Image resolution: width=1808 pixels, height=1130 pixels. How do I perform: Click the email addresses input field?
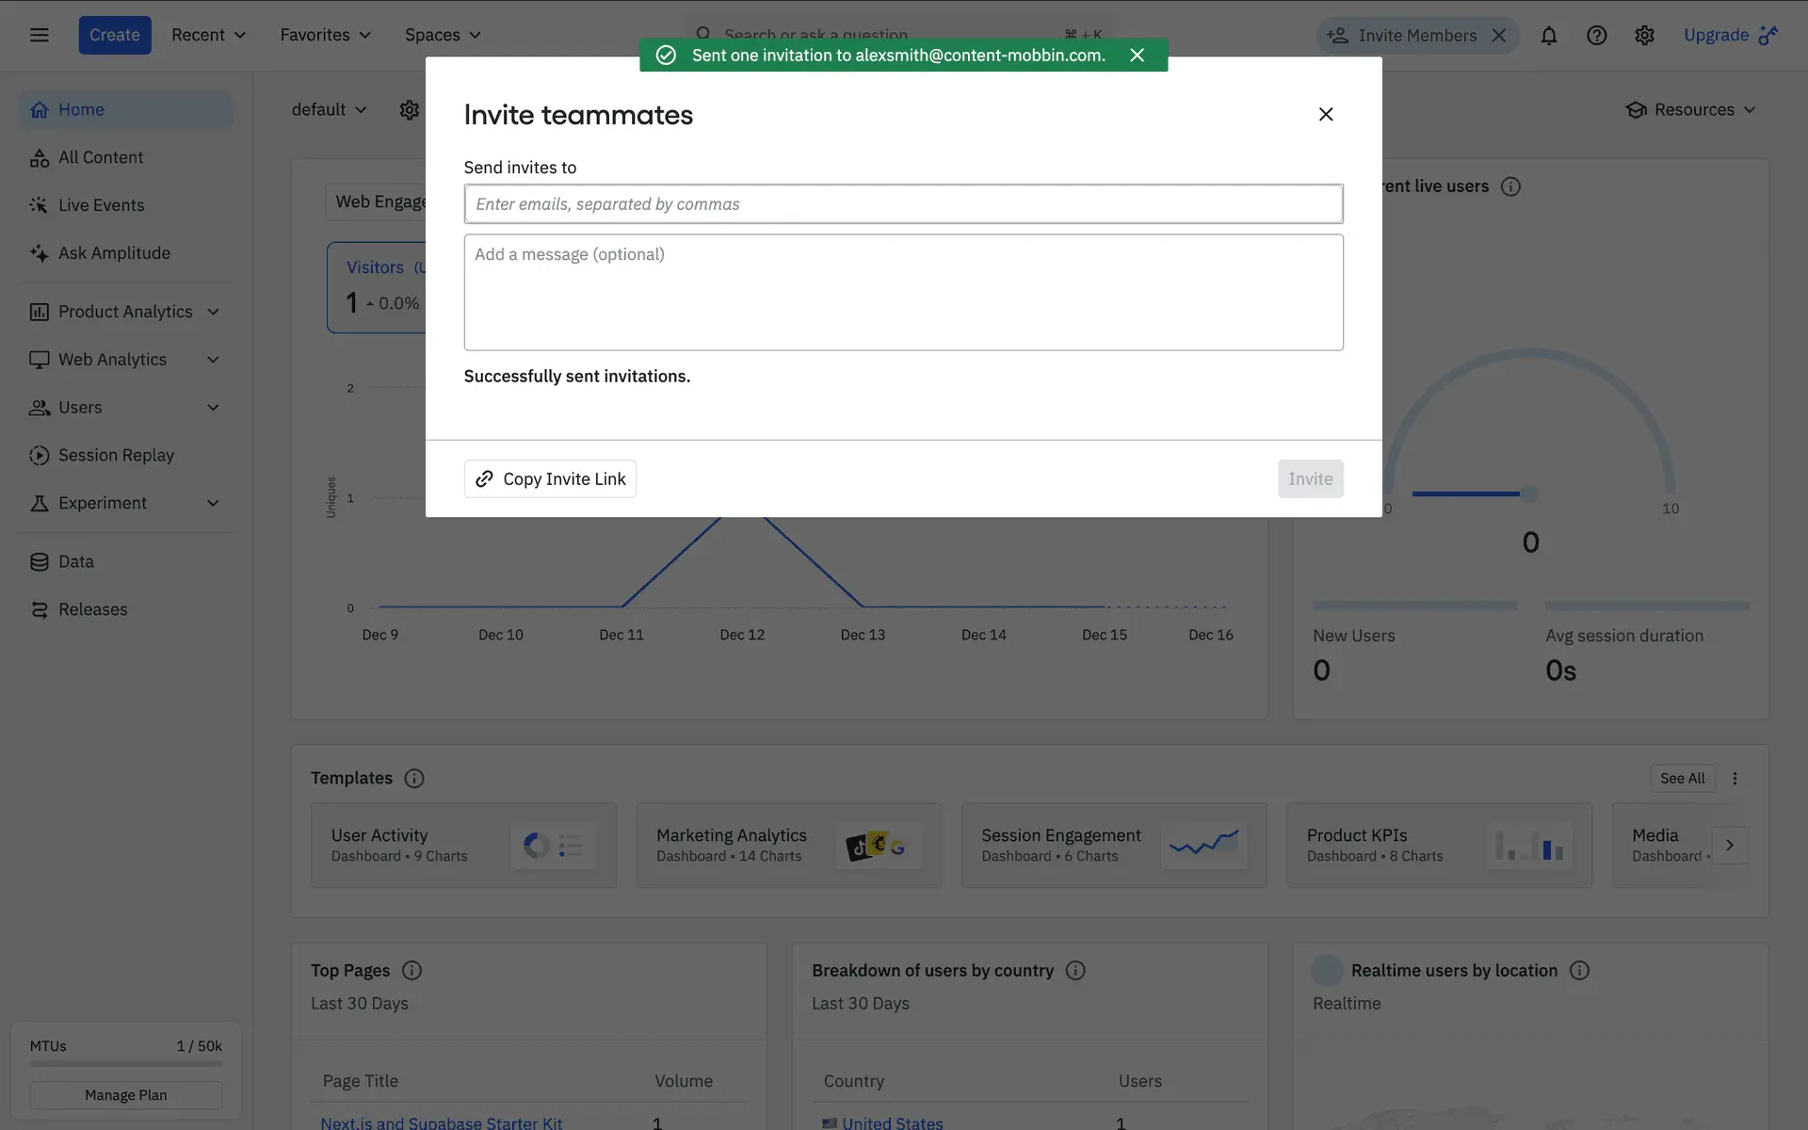[902, 203]
